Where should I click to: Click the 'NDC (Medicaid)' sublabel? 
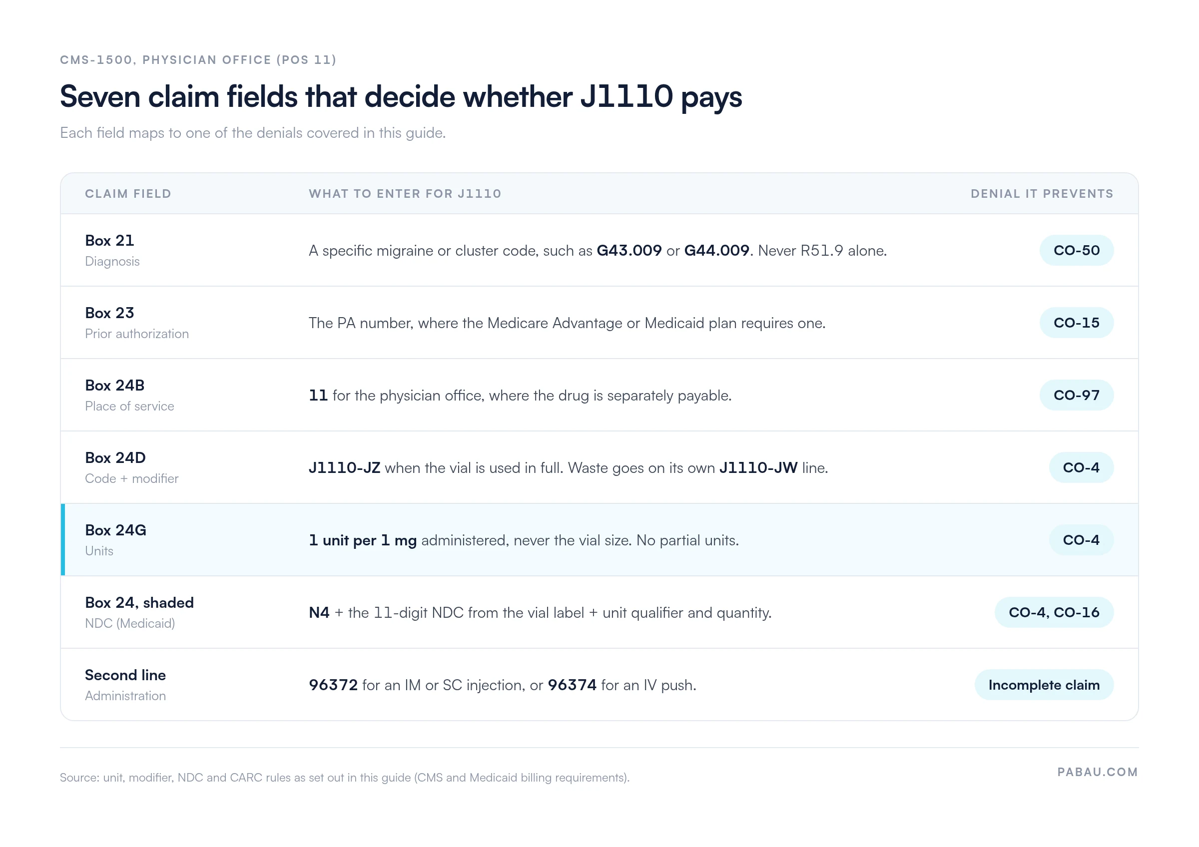click(130, 624)
